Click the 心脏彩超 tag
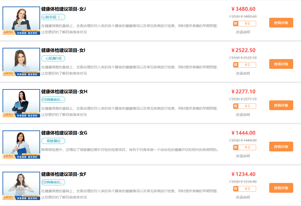 [x=53, y=17]
